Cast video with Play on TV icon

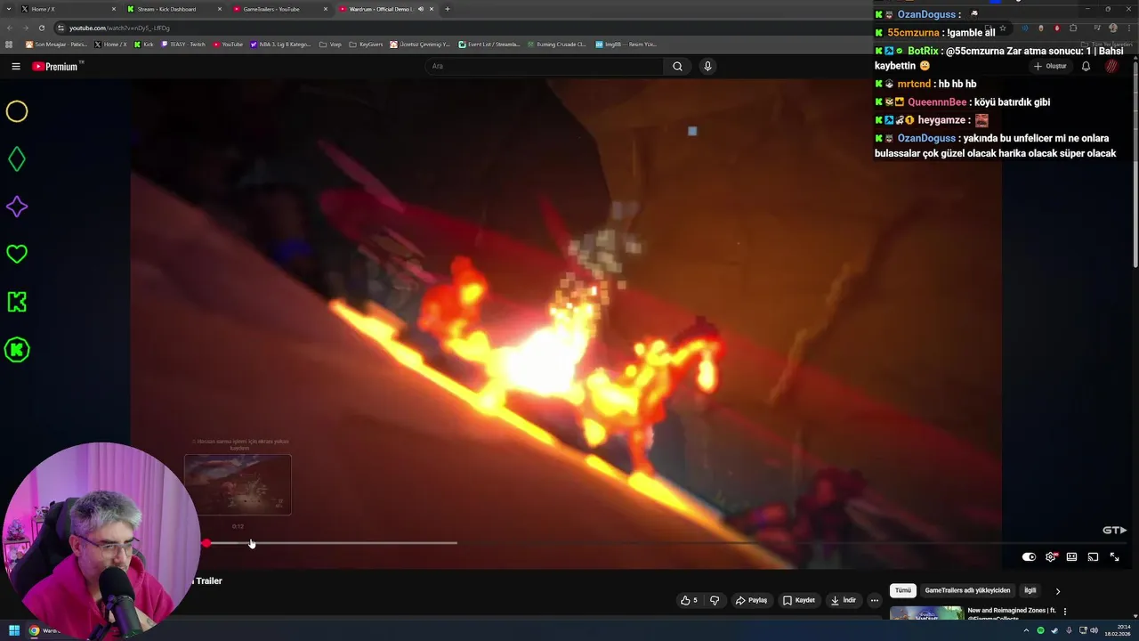(x=1093, y=557)
